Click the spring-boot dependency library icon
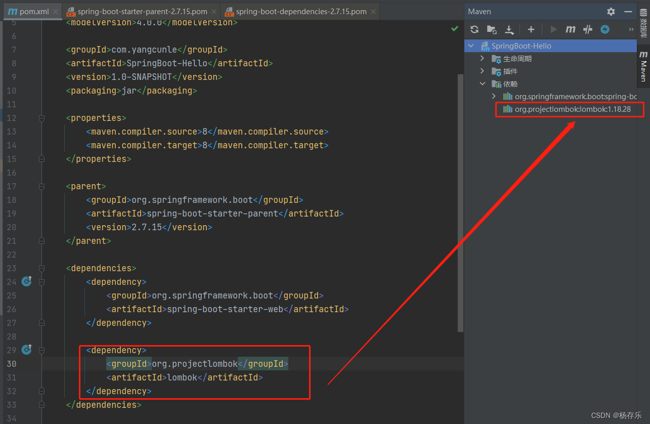Screen dimensions: 650x424 507,96
